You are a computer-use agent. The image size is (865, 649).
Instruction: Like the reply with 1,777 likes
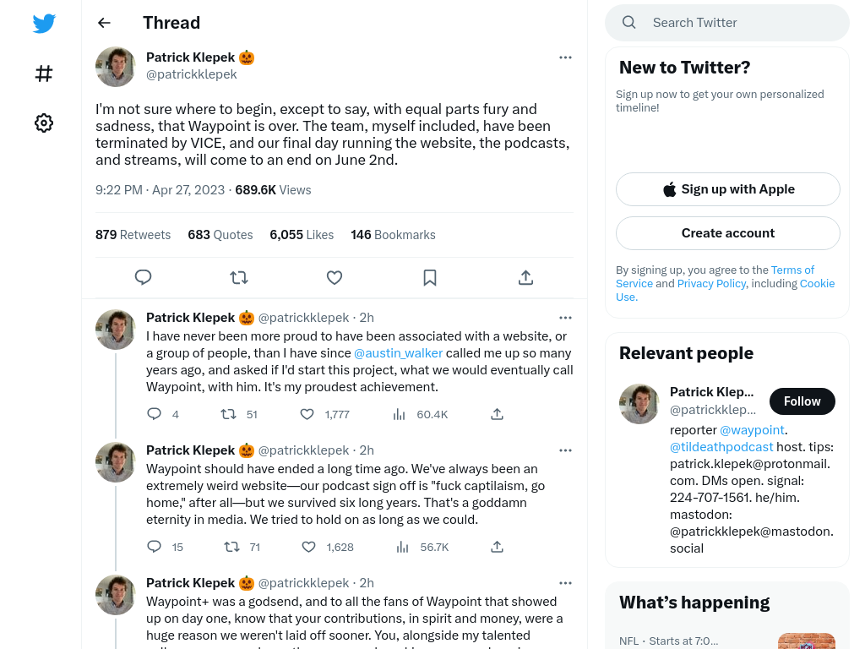[307, 414]
